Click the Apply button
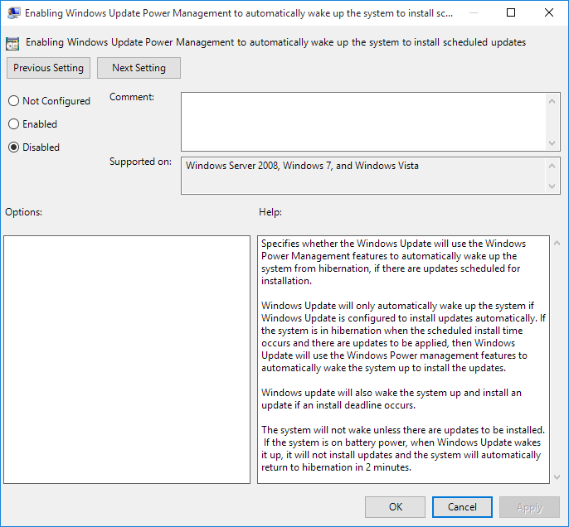Image resolution: width=569 pixels, height=527 pixels. pos(529,507)
